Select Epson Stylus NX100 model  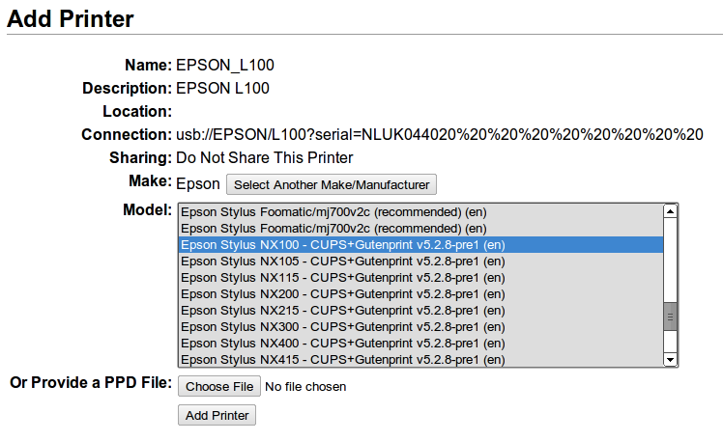tap(420, 245)
